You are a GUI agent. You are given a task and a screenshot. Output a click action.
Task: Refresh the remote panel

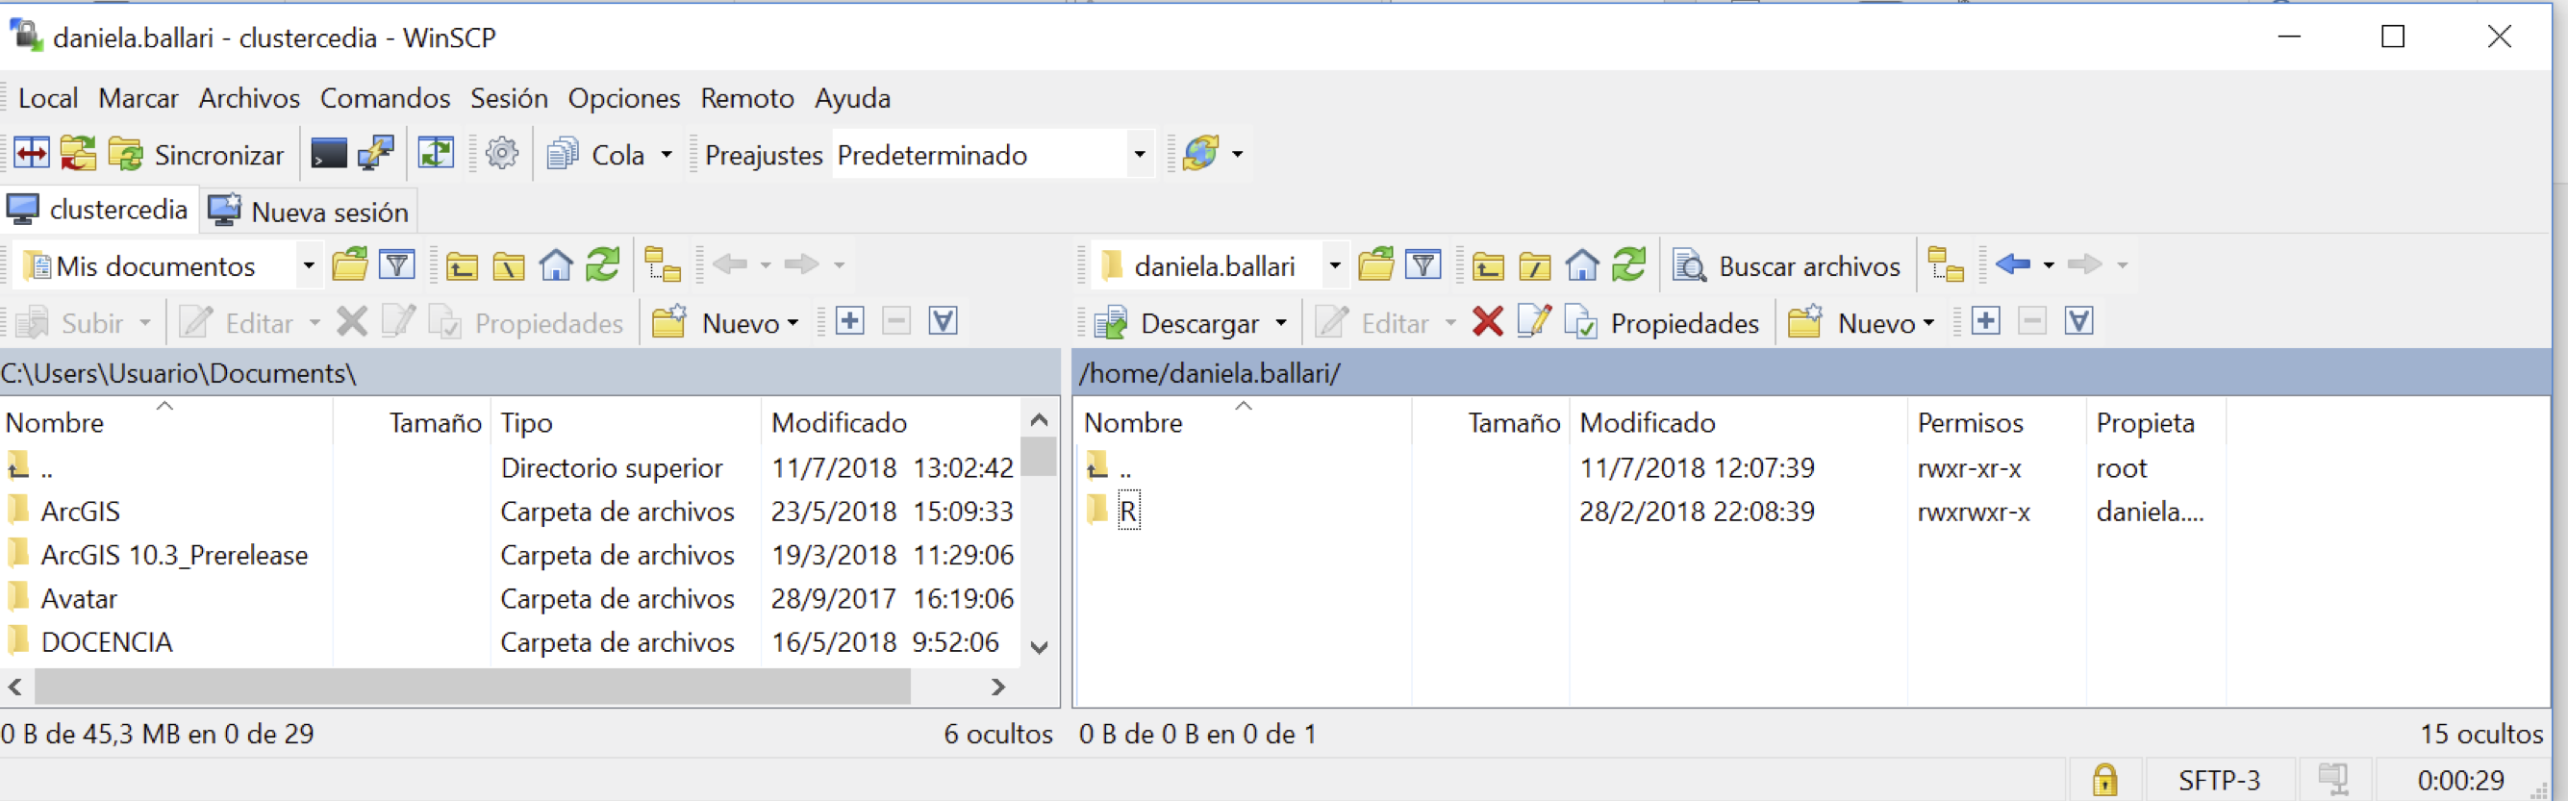[1628, 265]
